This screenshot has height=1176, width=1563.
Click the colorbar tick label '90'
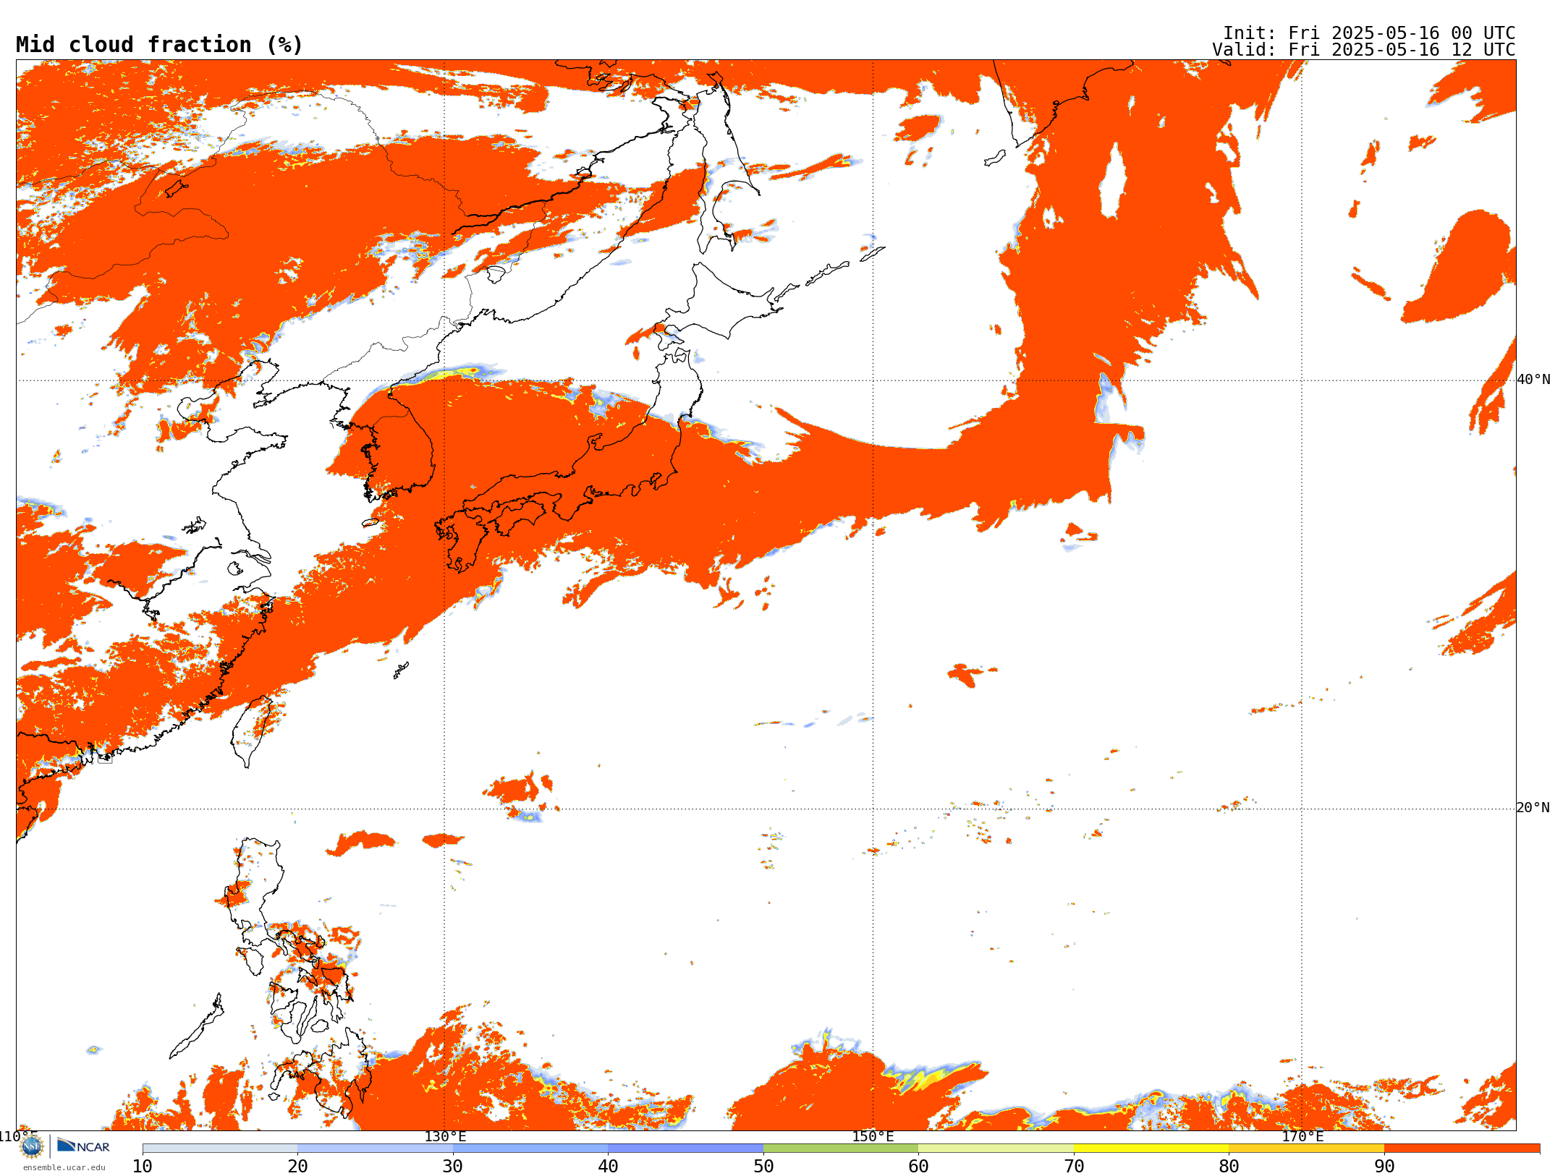[1384, 1166]
